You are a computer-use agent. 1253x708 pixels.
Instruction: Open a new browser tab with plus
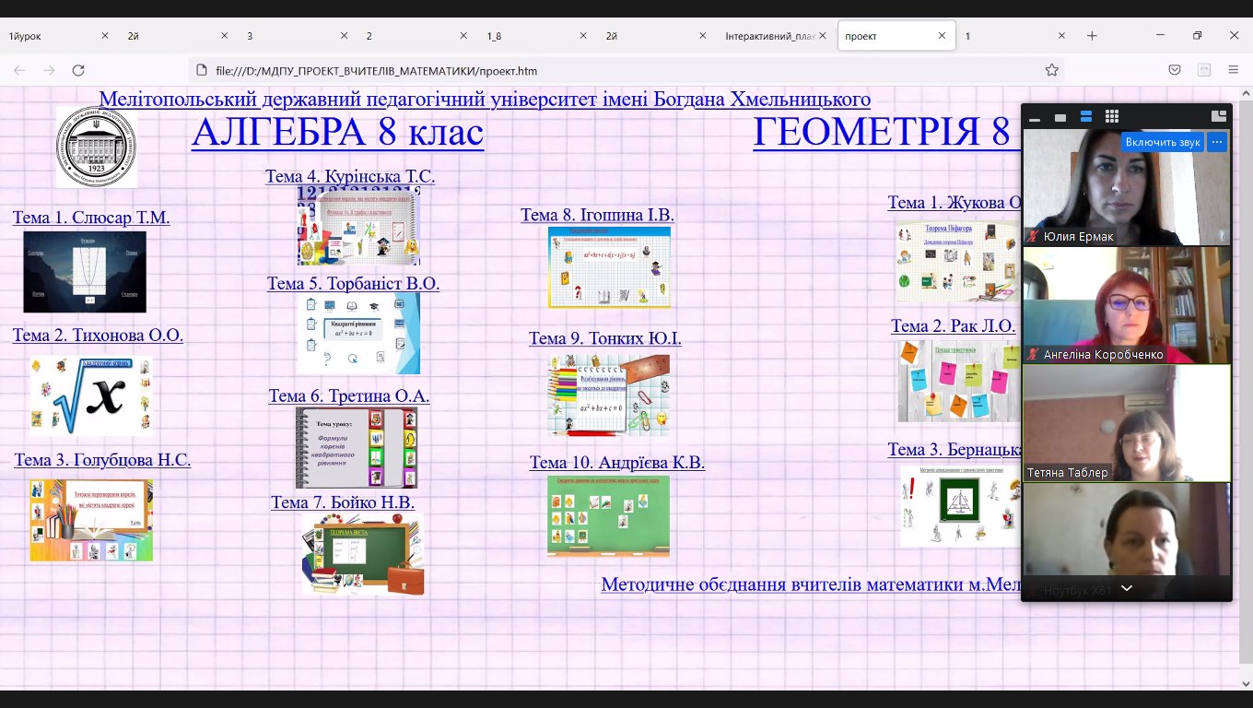click(x=1092, y=36)
